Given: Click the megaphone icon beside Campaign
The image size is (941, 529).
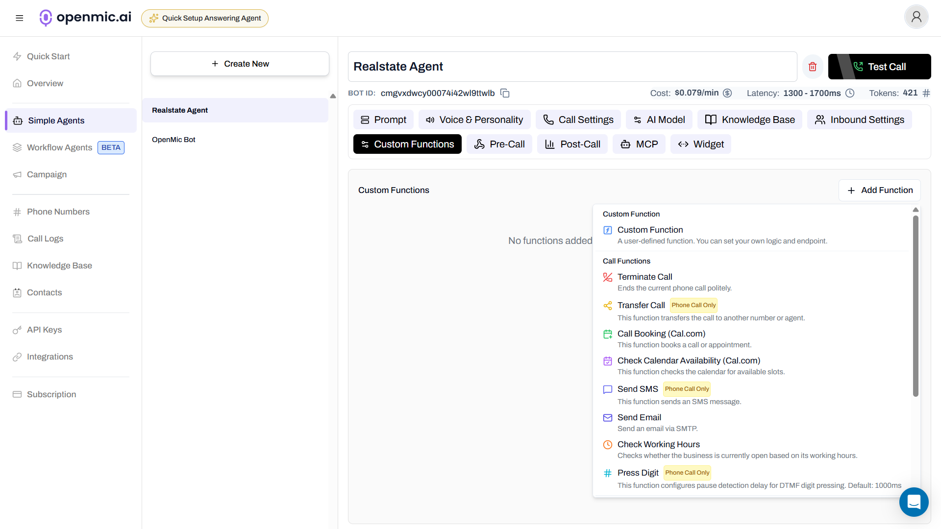Looking at the screenshot, I should 18,174.
